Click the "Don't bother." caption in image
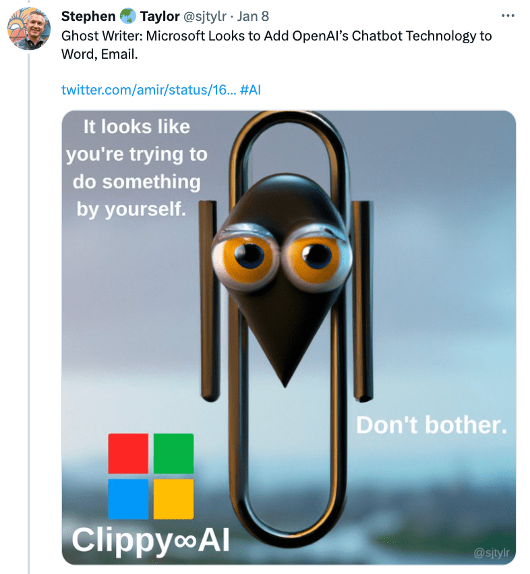The height and width of the screenshot is (574, 530). point(431,425)
